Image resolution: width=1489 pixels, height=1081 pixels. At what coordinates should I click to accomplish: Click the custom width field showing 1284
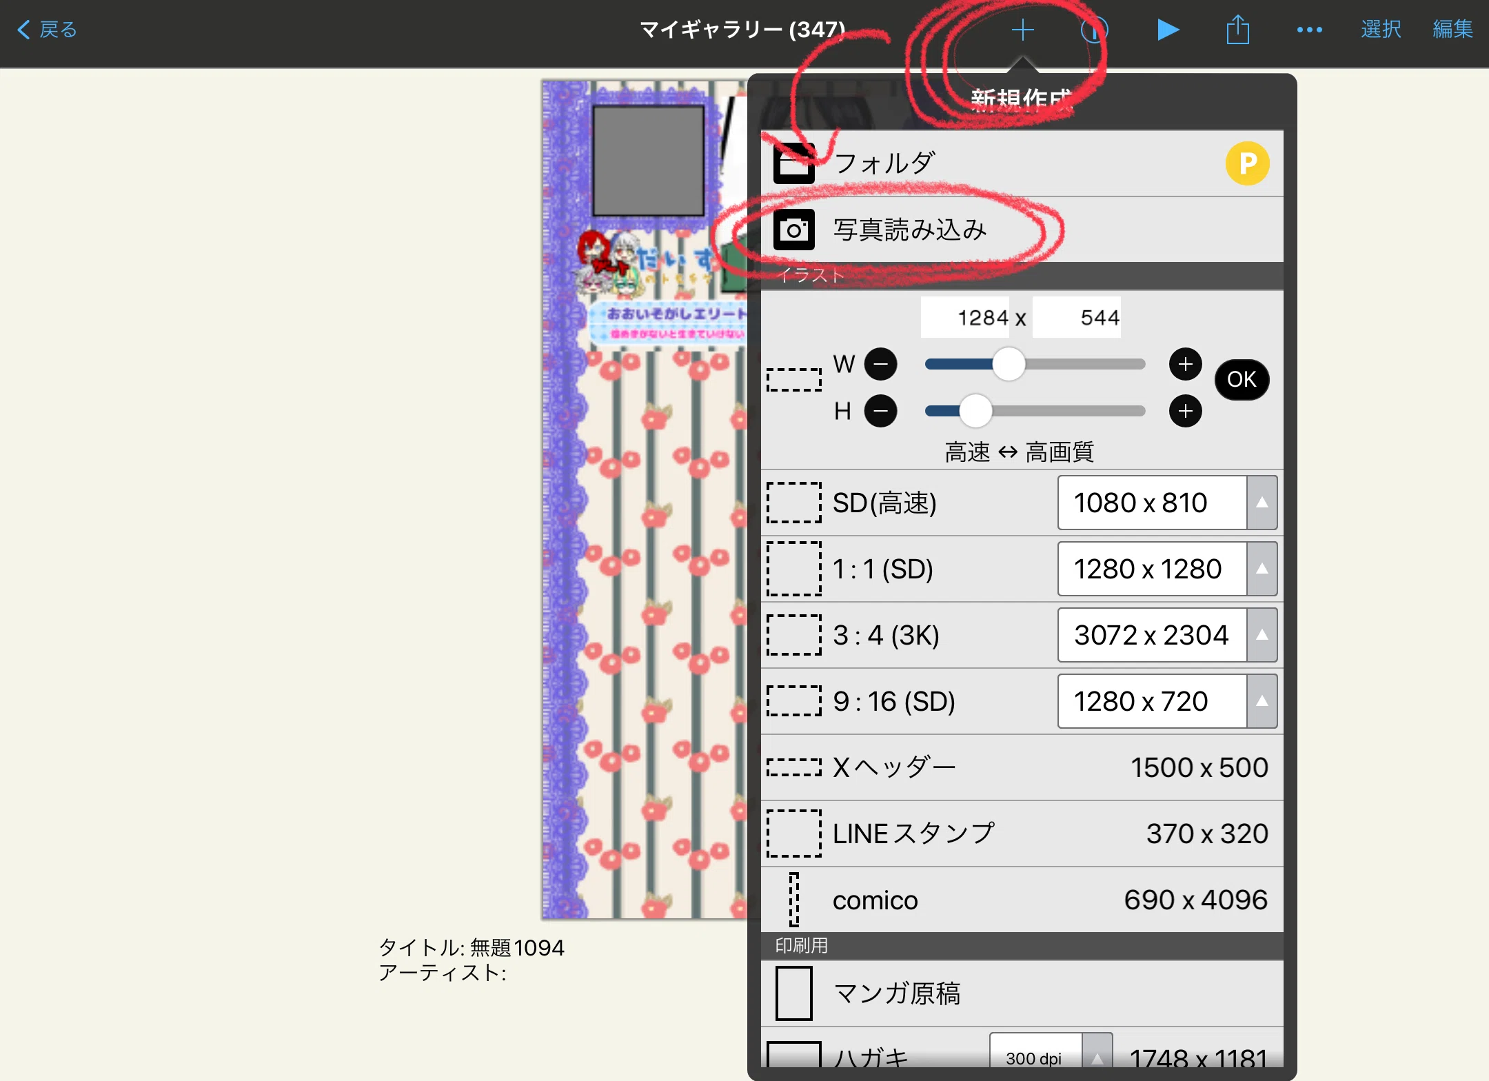point(964,317)
